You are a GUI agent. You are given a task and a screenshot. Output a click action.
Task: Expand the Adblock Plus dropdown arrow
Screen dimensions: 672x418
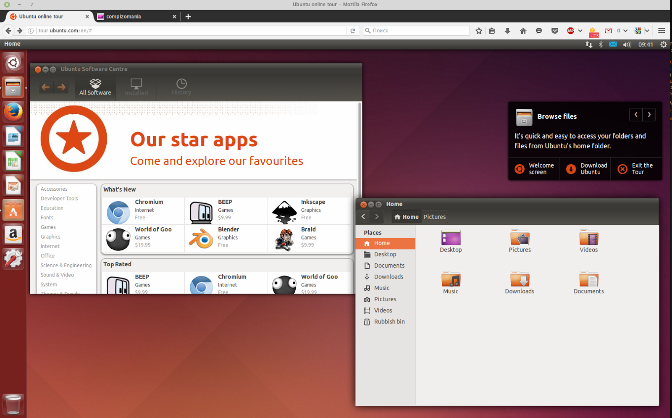pos(579,31)
